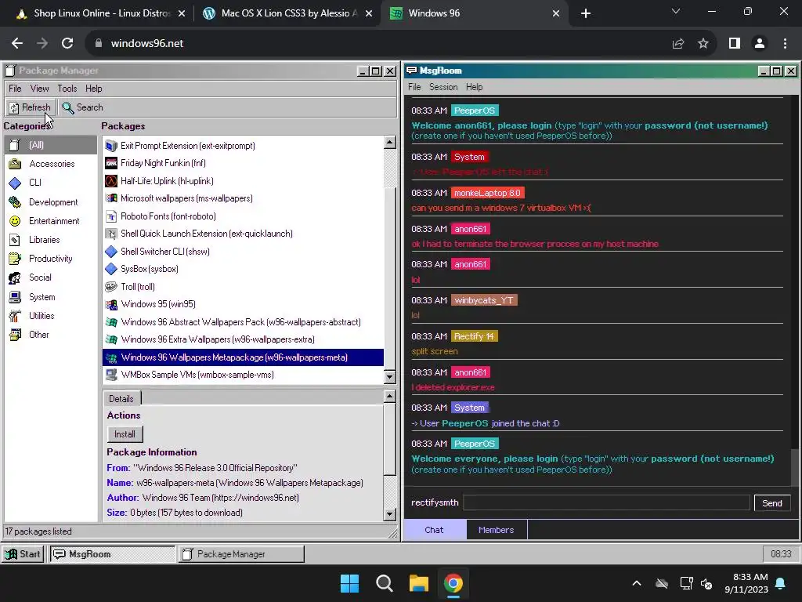Click the share page icon in address bar

(x=678, y=44)
